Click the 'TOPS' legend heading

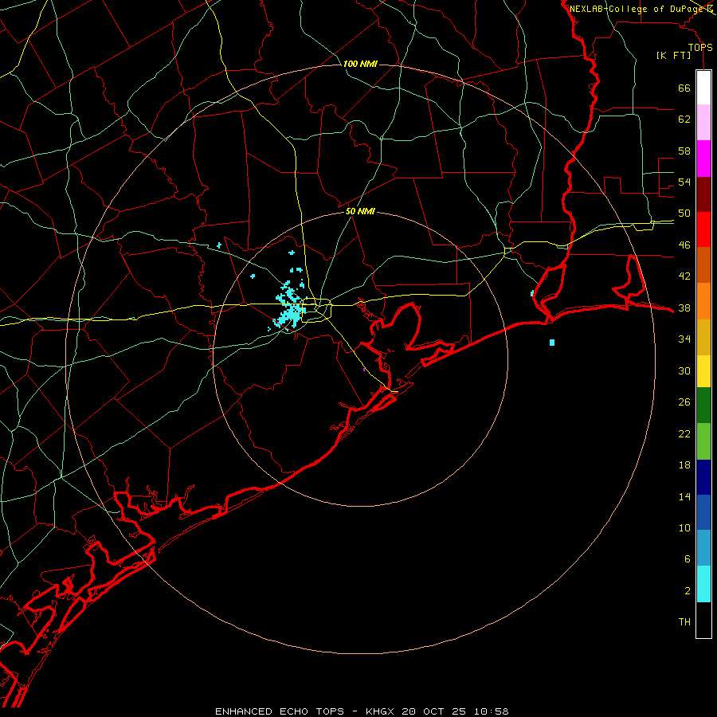700,48
